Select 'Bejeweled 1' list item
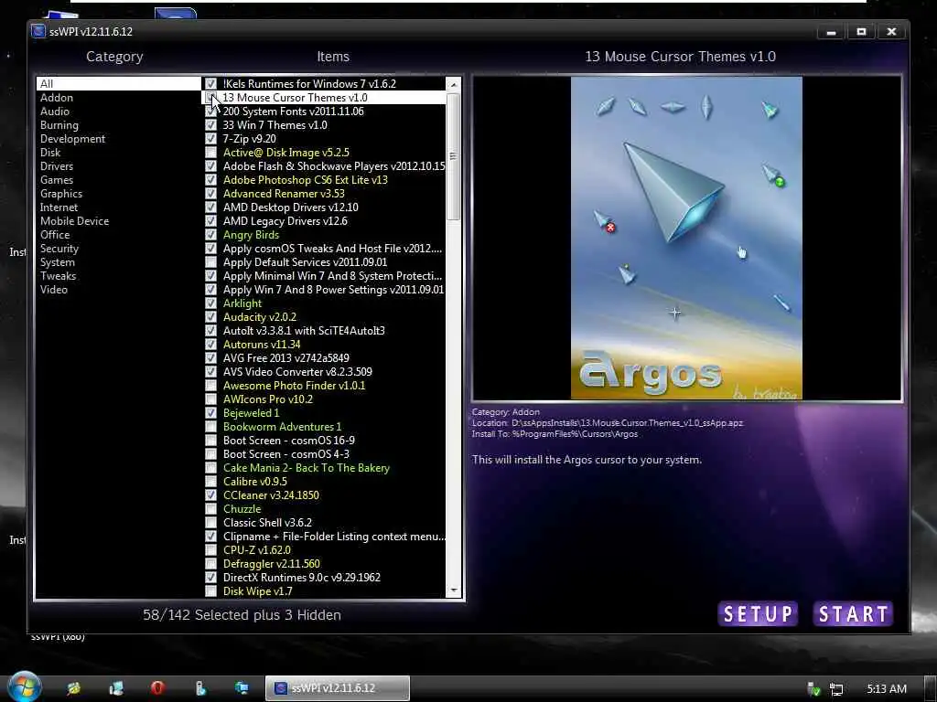Image resolution: width=937 pixels, height=702 pixels. coord(251,413)
